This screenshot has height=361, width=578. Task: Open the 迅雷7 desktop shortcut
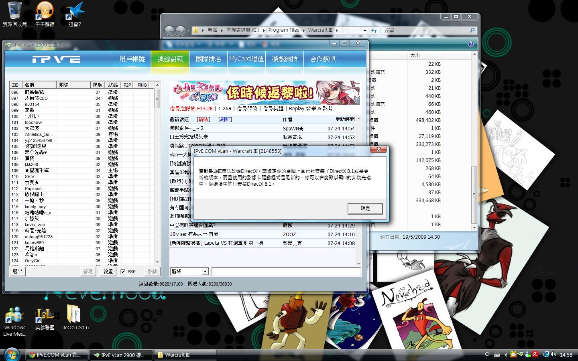point(75,14)
